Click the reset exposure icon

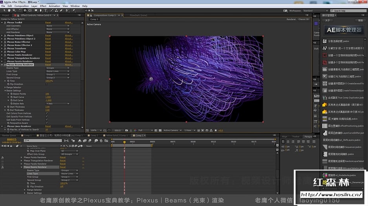pyautogui.click(x=216, y=130)
